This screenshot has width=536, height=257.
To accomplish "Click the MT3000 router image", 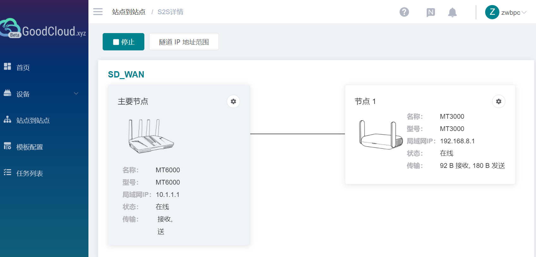I will click(x=381, y=135).
